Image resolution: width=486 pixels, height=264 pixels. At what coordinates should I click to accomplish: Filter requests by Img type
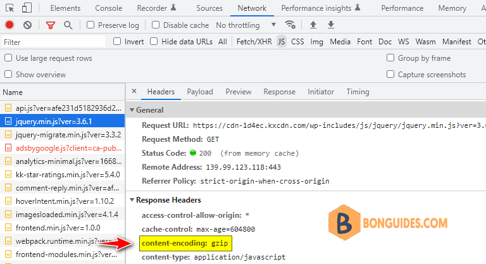click(x=316, y=42)
